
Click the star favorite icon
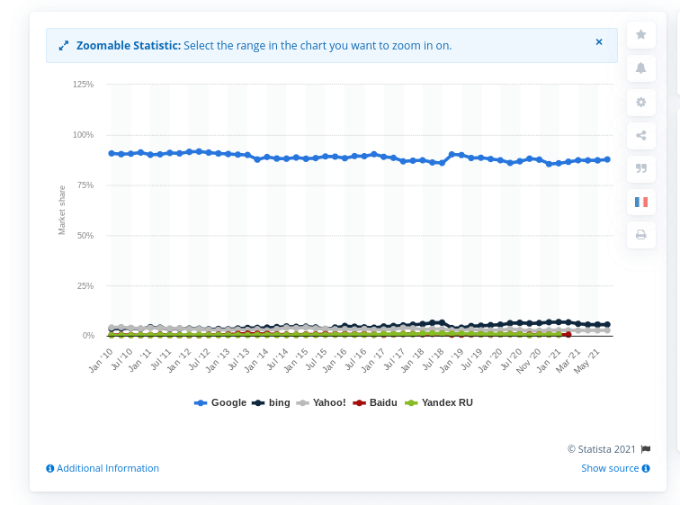point(640,34)
